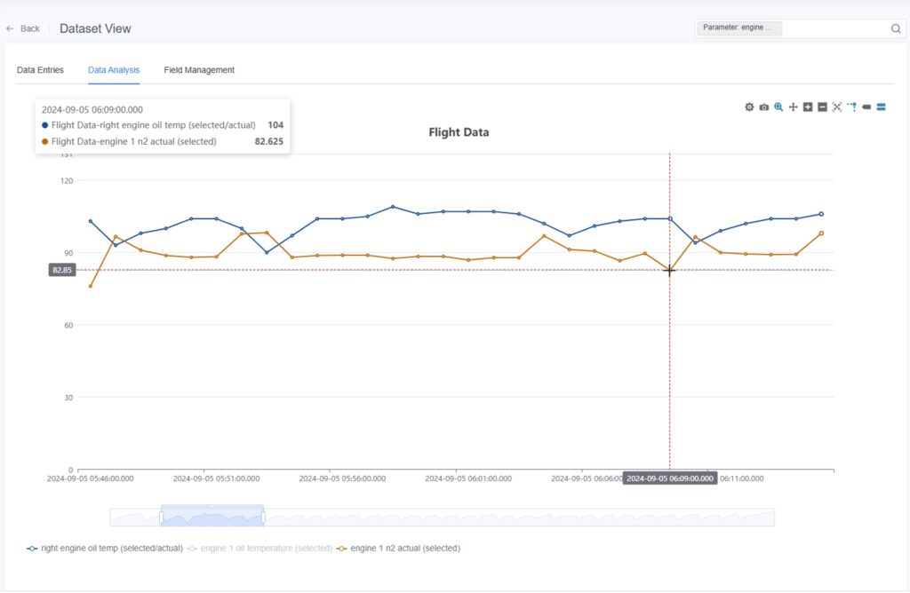Select the Zoom magnifier tool
Screen dimensions: 910x593
[778, 107]
